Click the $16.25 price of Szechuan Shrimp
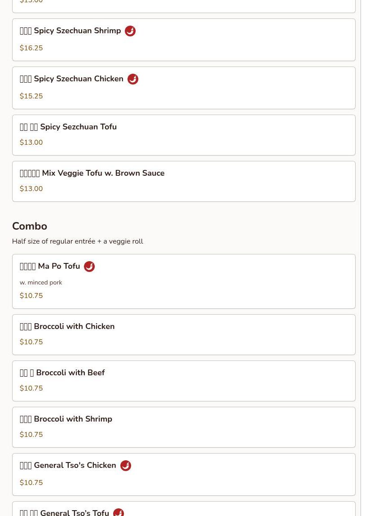The image size is (370, 516). tap(31, 48)
